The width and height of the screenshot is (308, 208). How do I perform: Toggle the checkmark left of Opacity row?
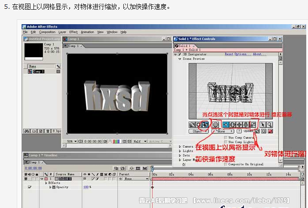point(30,187)
